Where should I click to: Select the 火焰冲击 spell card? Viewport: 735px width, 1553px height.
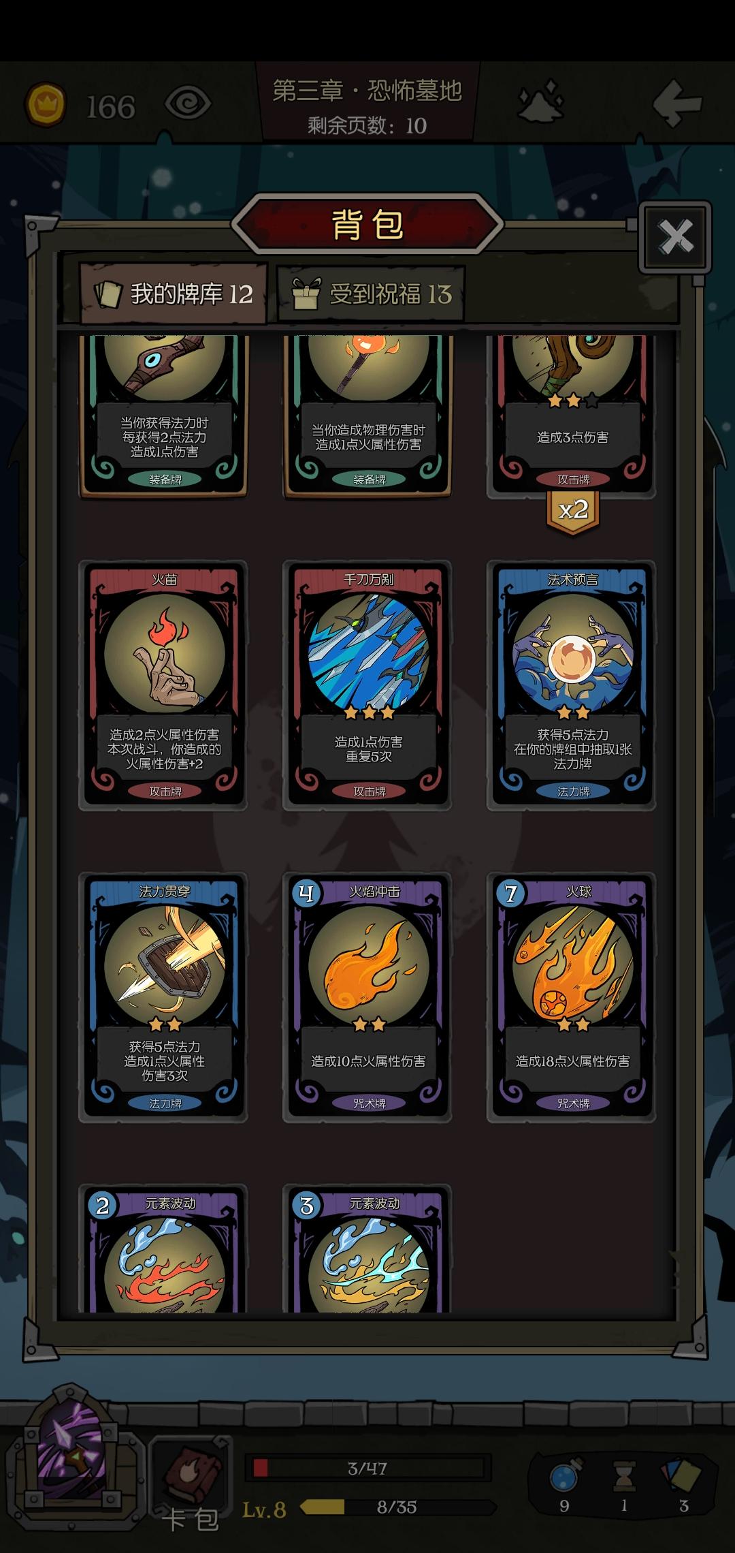(367, 997)
